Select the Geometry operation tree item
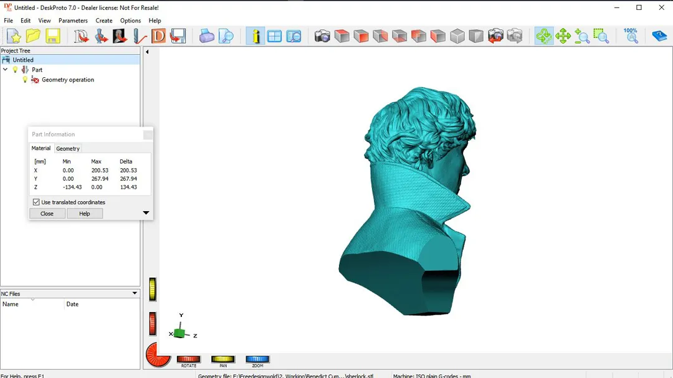 [x=68, y=79]
